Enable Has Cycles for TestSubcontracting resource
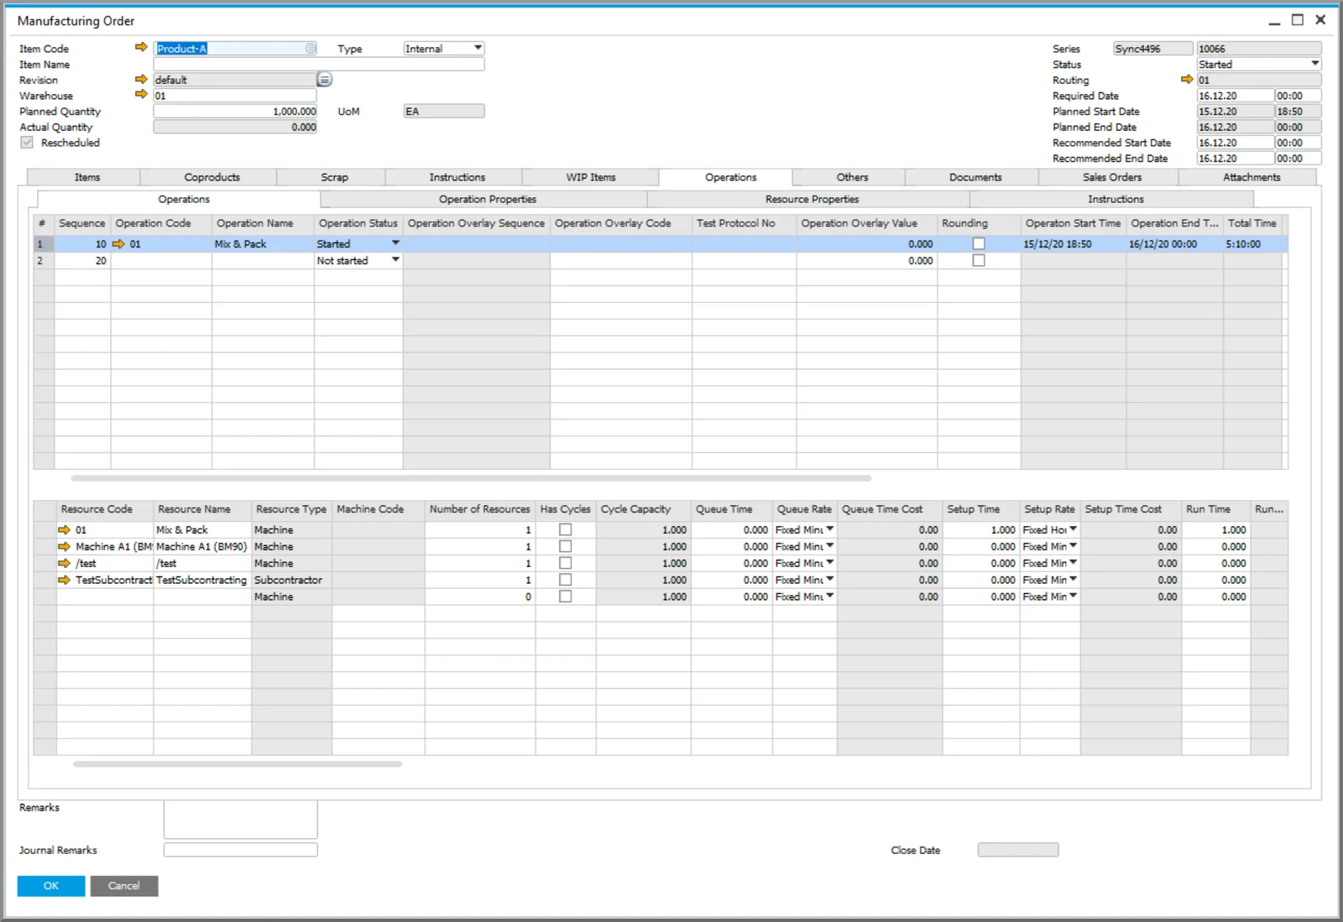The image size is (1343, 922). pos(566,581)
